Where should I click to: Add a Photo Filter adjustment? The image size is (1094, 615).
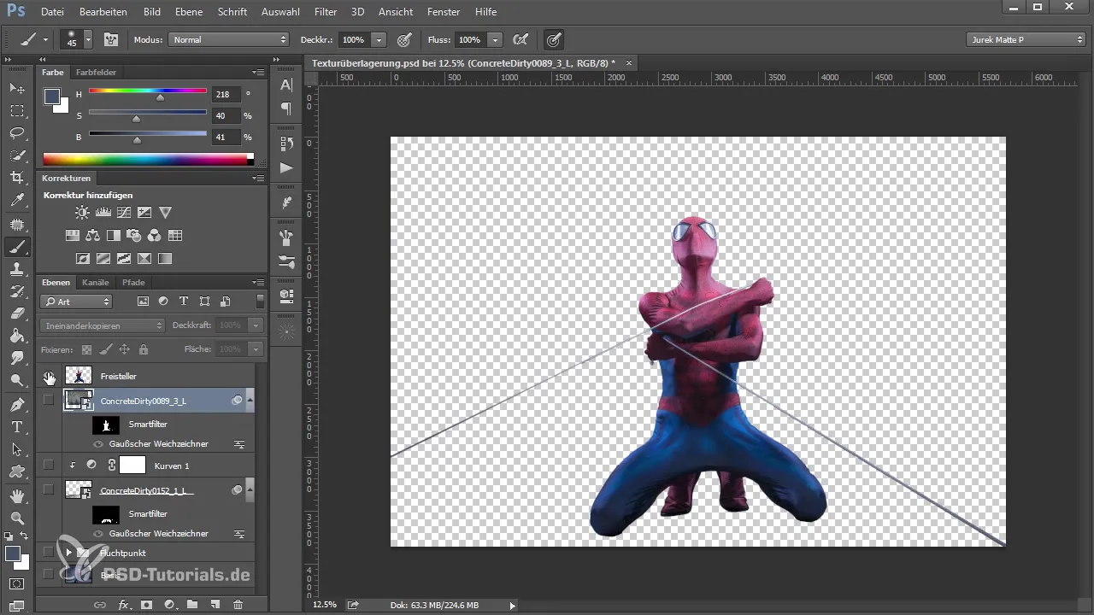(134, 236)
